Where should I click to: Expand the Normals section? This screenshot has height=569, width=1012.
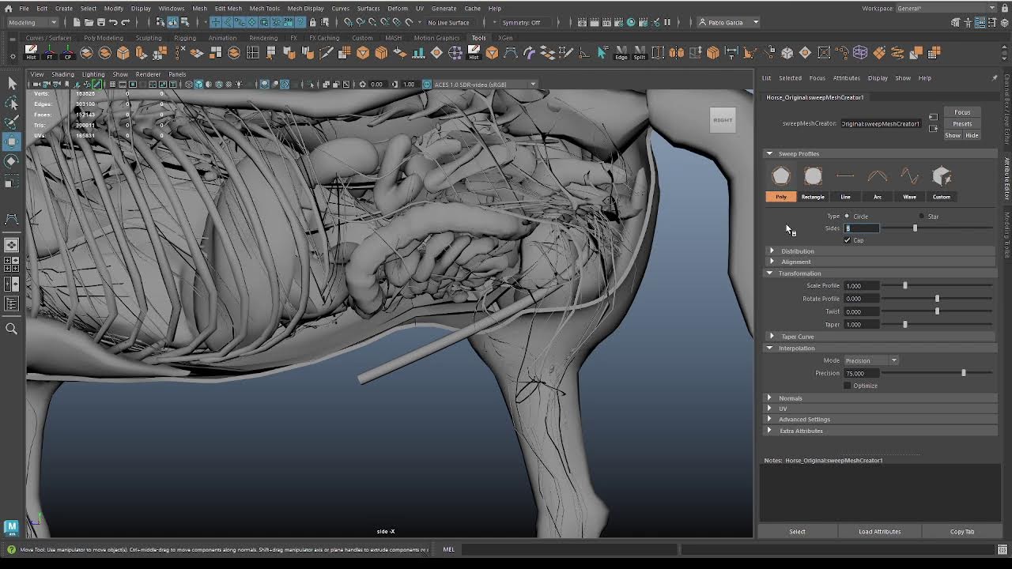[x=879, y=398]
